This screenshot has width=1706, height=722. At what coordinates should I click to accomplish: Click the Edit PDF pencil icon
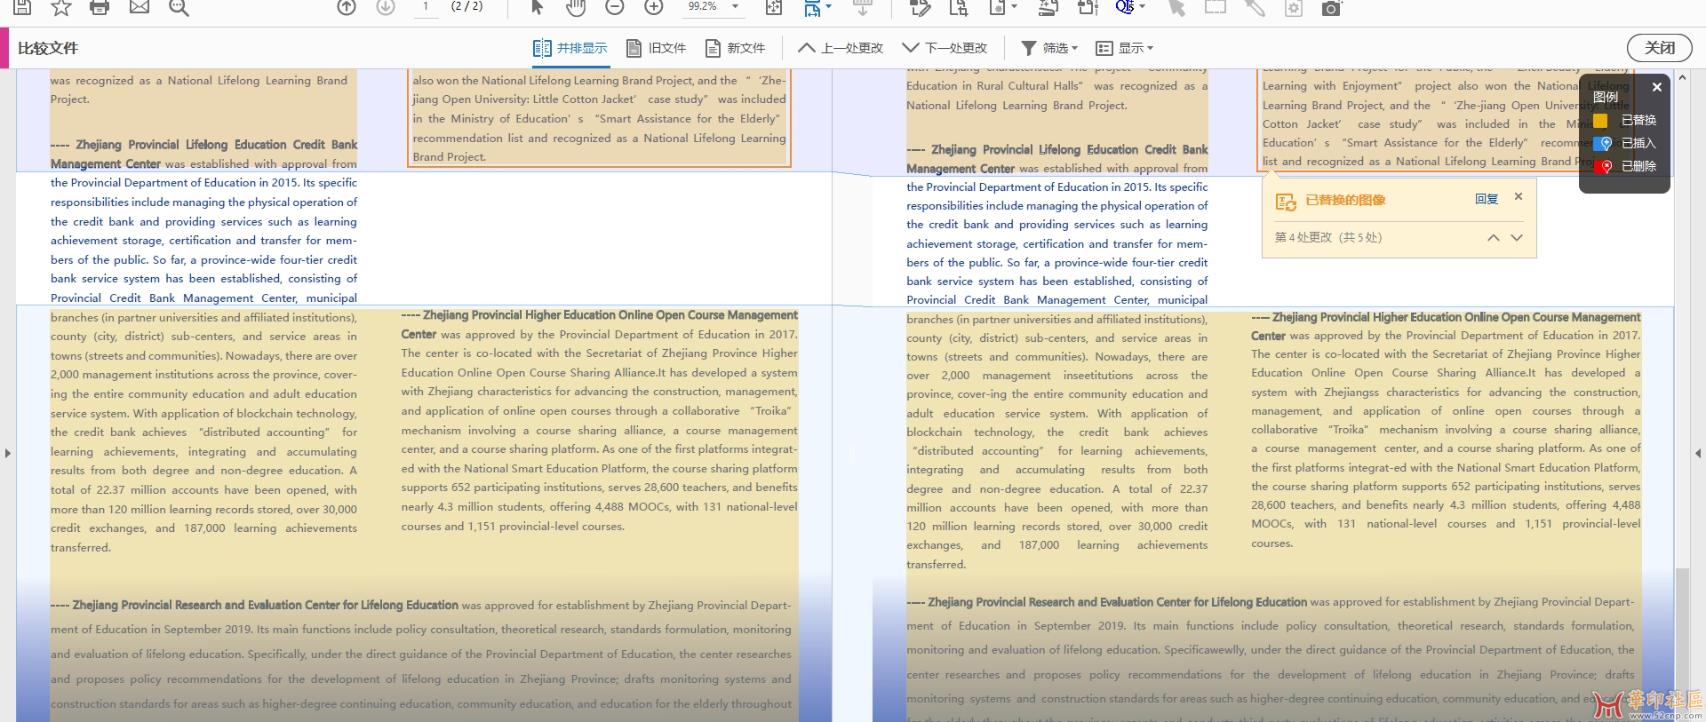pyautogui.click(x=920, y=7)
